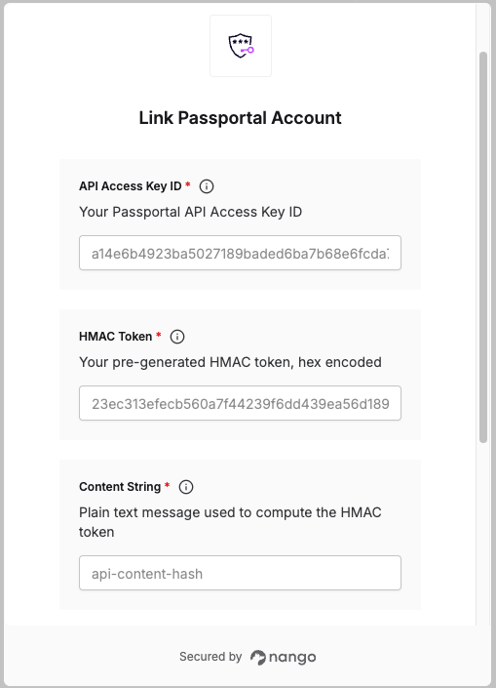Click the API Access Key ID label
This screenshot has height=688, width=496.
(131, 186)
